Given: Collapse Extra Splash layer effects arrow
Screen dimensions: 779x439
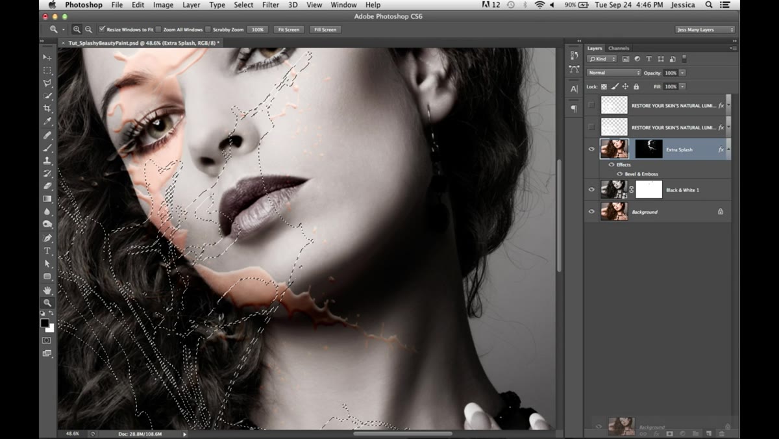Looking at the screenshot, I should pos(728,149).
